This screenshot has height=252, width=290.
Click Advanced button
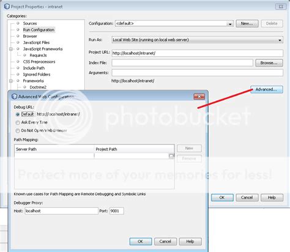[x=267, y=89]
